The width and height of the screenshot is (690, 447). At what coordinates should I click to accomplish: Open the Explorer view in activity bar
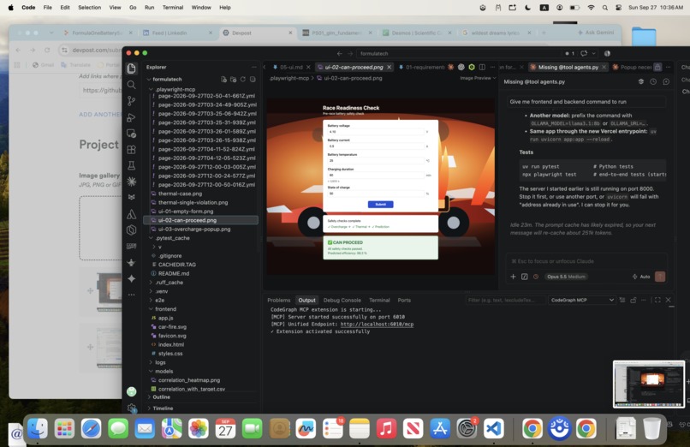click(x=131, y=69)
